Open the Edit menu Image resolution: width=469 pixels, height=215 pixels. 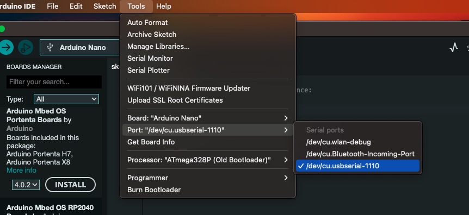click(76, 7)
